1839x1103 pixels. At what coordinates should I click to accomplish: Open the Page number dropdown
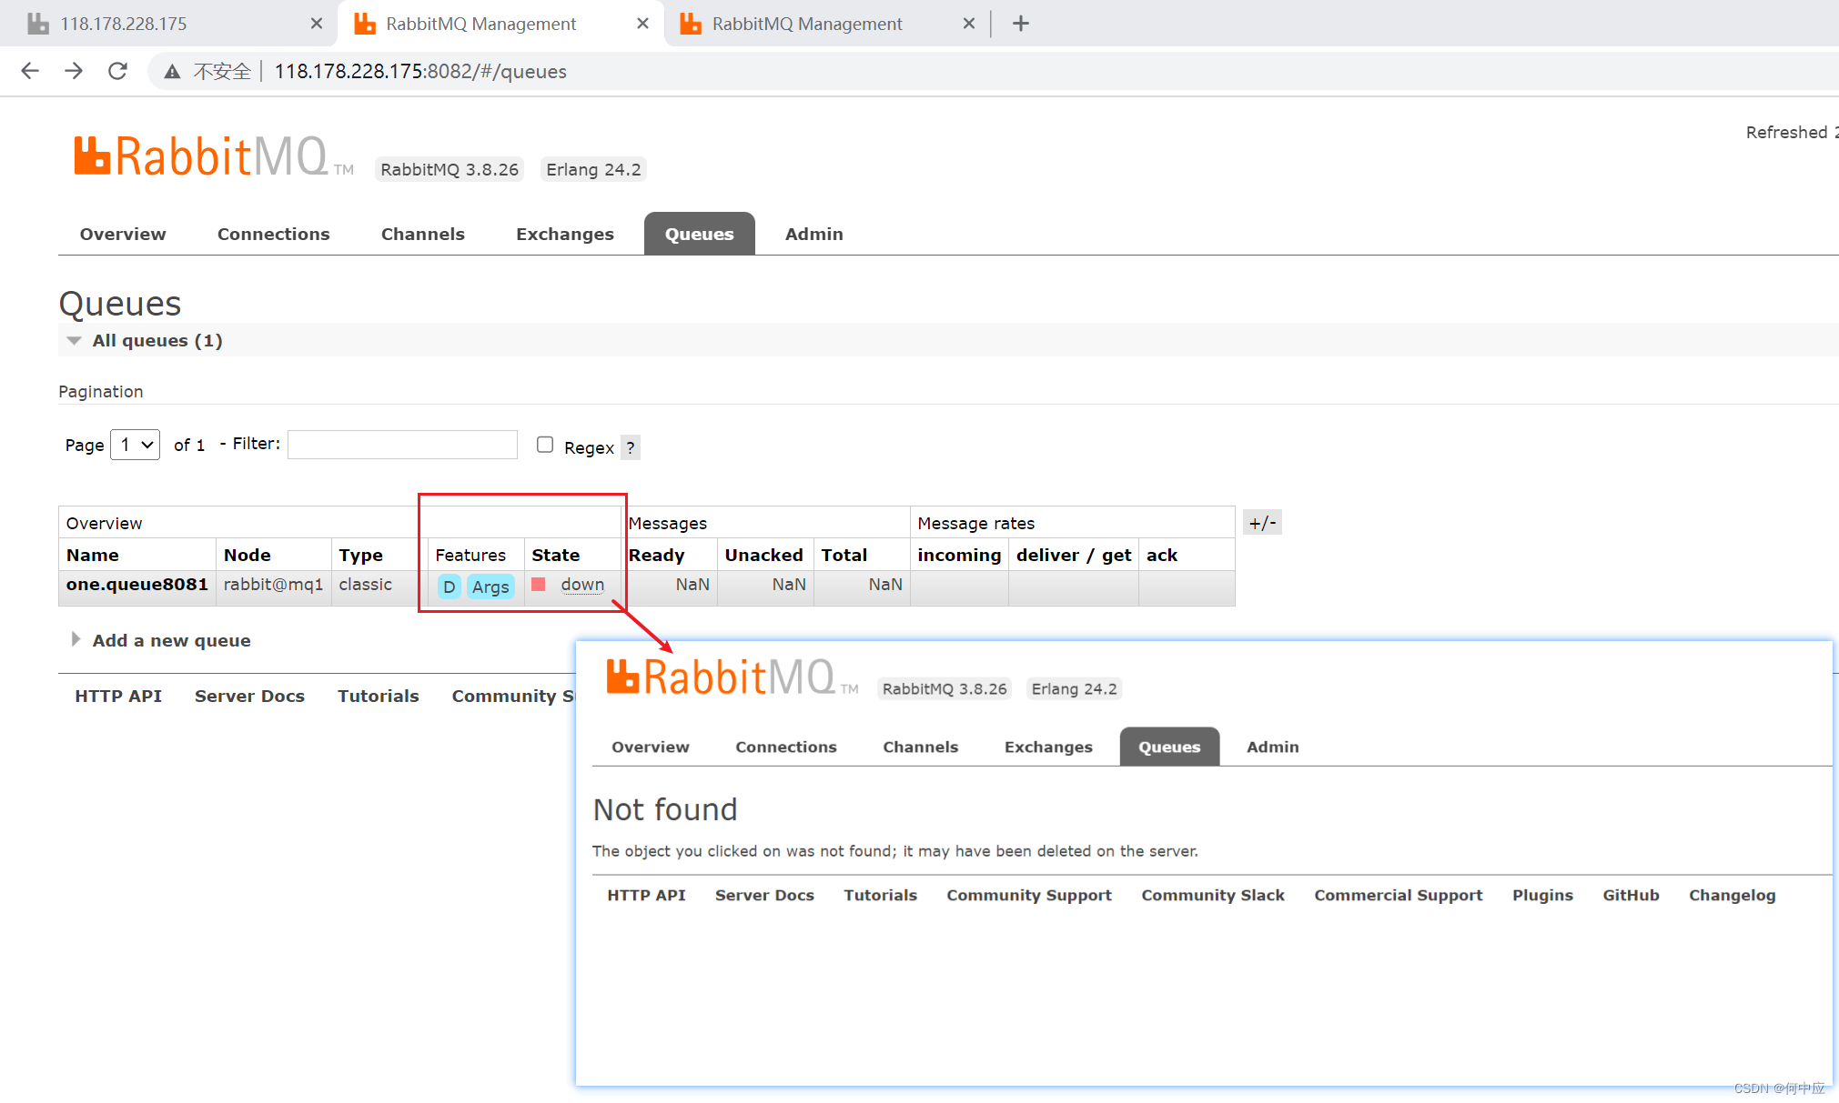136,445
